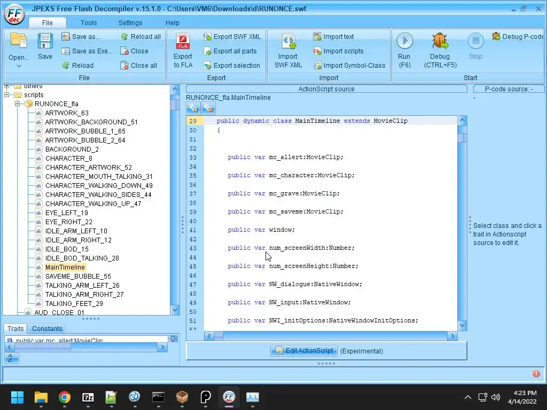Click the red error indicator in the status bar

coord(536,374)
